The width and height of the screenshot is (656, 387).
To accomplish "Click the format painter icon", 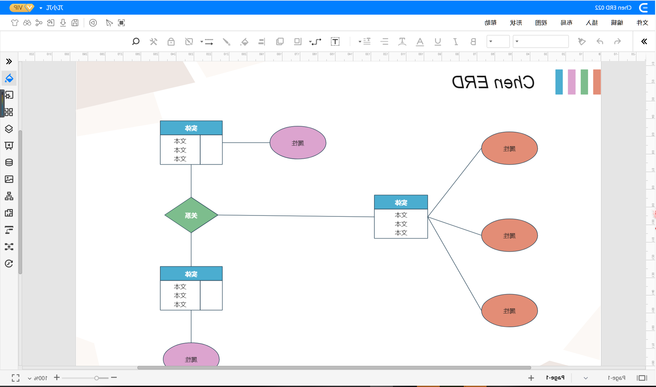I will coord(582,41).
